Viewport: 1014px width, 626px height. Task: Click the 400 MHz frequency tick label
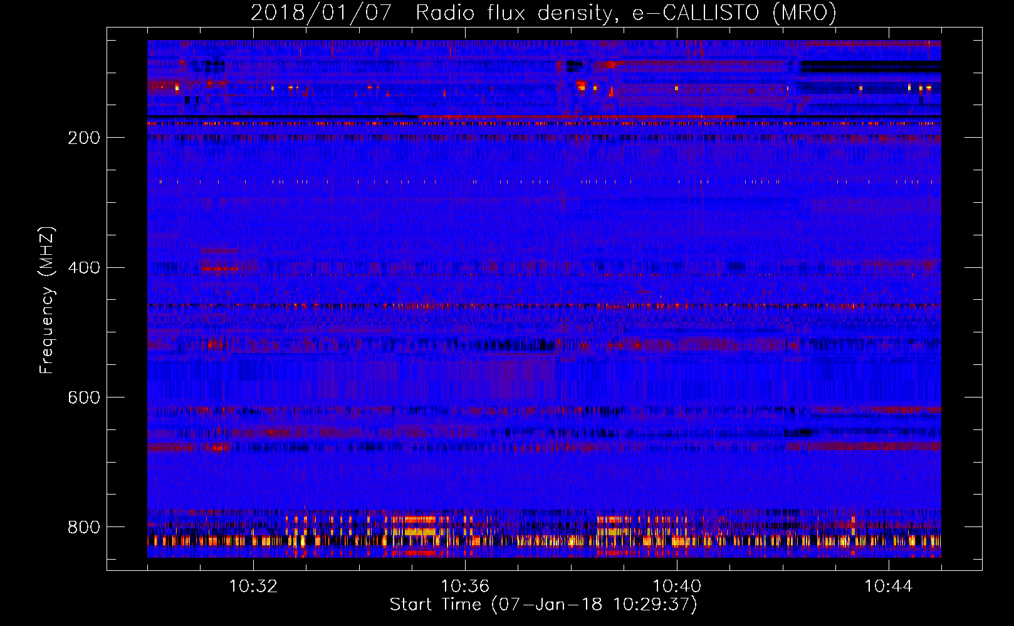point(84,268)
